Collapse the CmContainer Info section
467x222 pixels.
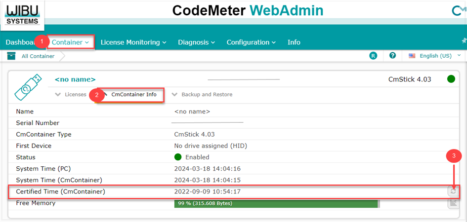pyautogui.click(x=130, y=95)
